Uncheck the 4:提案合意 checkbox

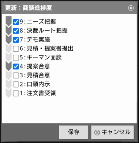(x=16, y=67)
